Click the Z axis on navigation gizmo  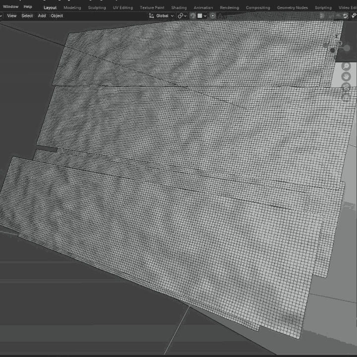337,36
